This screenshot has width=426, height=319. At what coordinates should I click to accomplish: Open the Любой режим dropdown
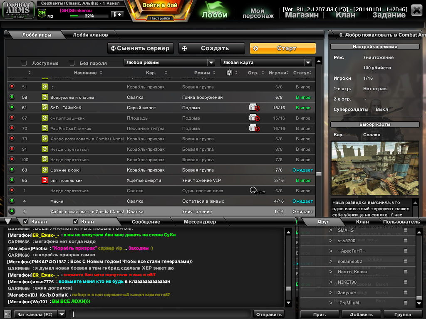click(x=169, y=62)
